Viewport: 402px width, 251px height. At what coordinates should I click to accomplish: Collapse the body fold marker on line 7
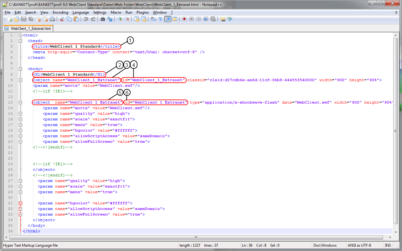point(20,69)
